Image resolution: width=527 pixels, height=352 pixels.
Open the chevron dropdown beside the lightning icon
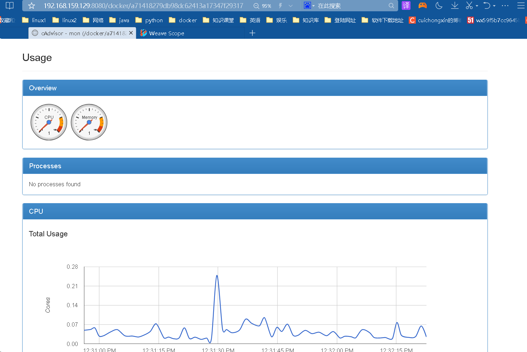point(290,6)
